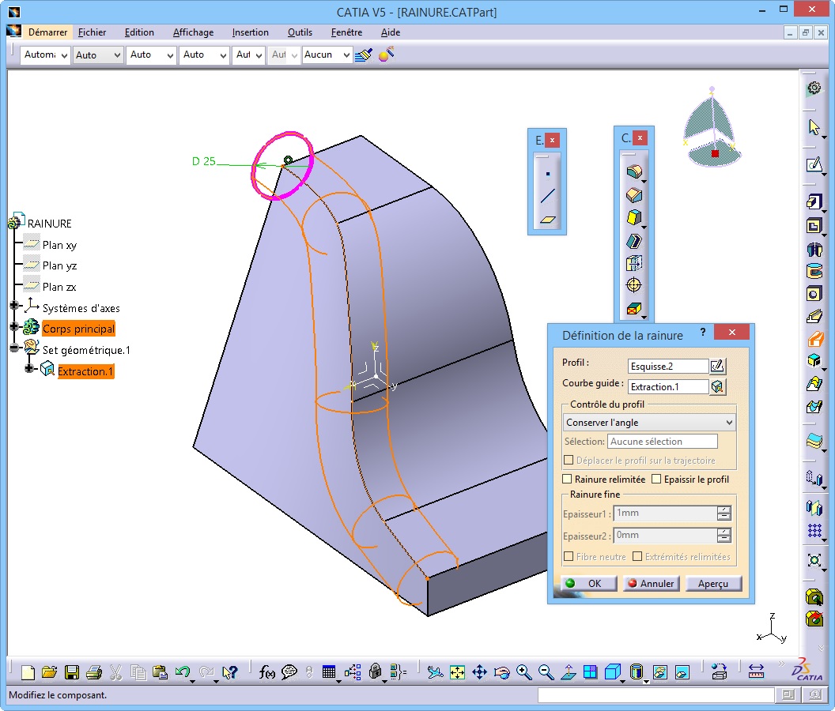Click the extracted element icon beside Courbe guide
The image size is (835, 711).
pyautogui.click(x=717, y=386)
